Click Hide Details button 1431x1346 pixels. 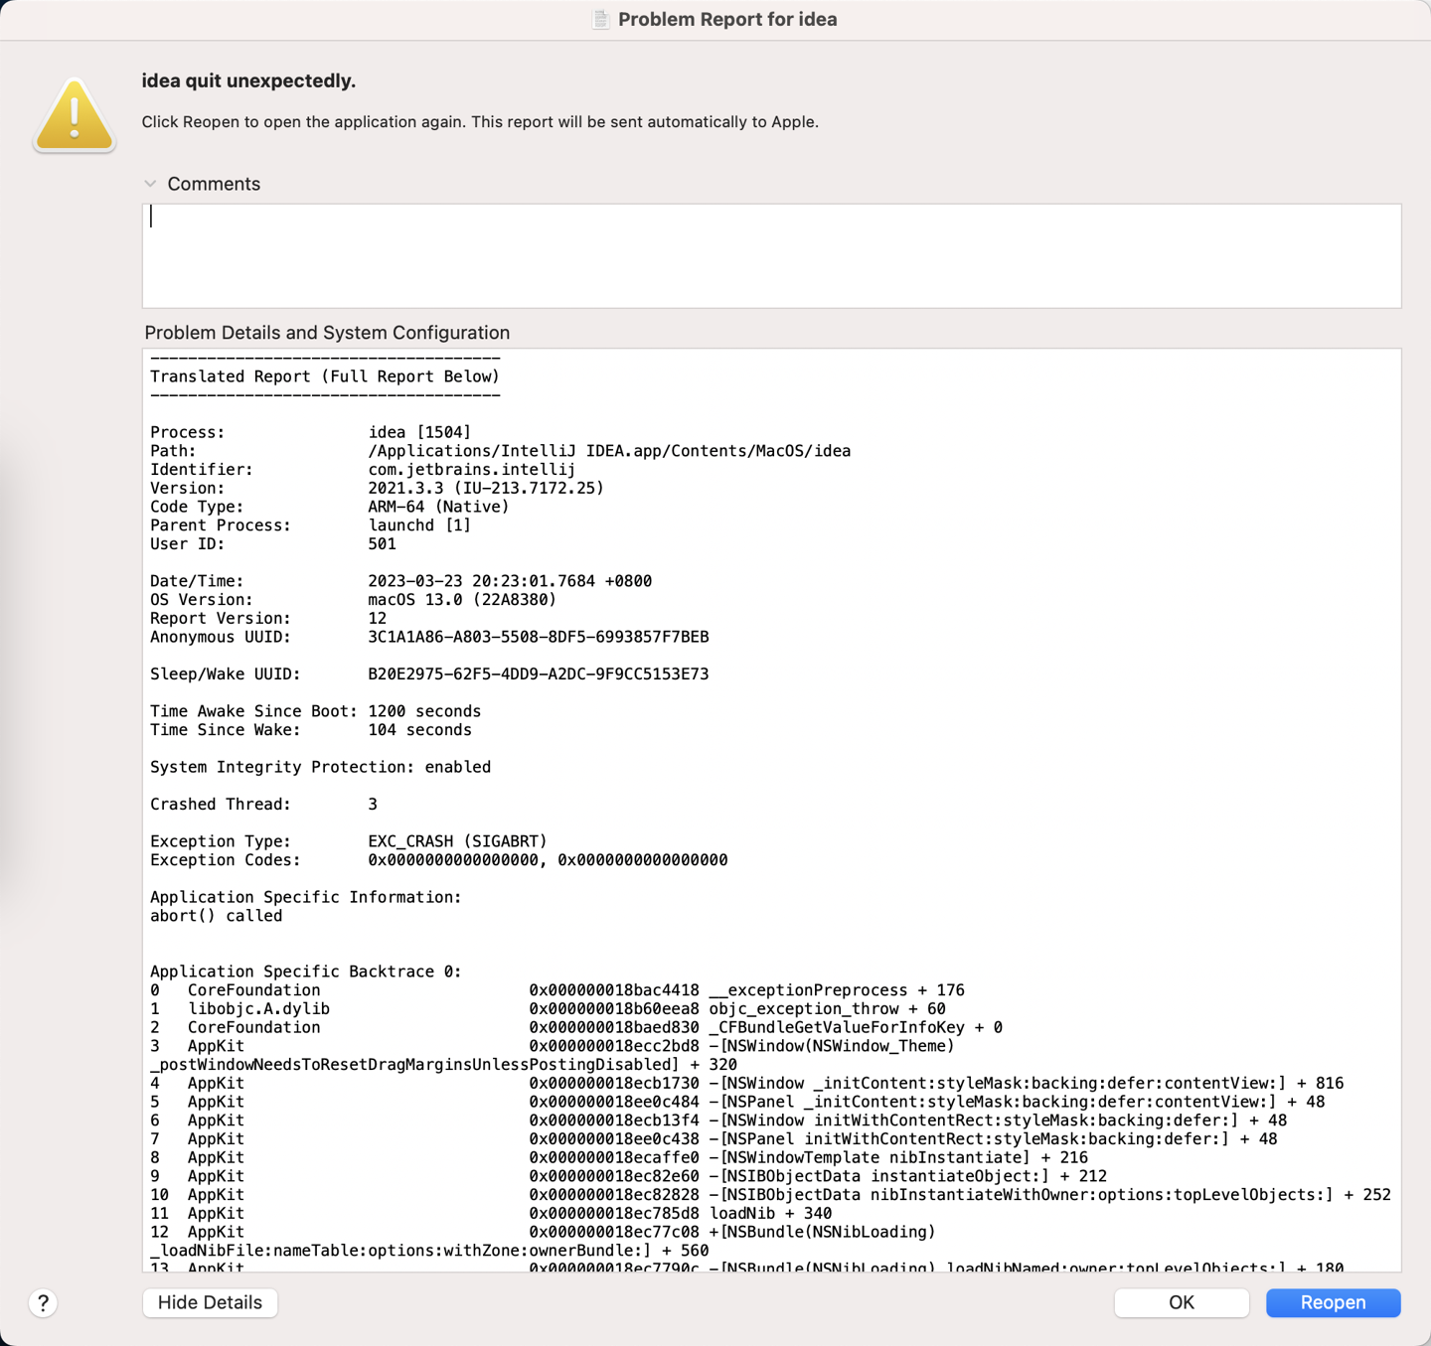point(210,1302)
